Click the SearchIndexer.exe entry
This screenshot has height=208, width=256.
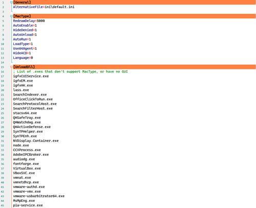pos(30,94)
